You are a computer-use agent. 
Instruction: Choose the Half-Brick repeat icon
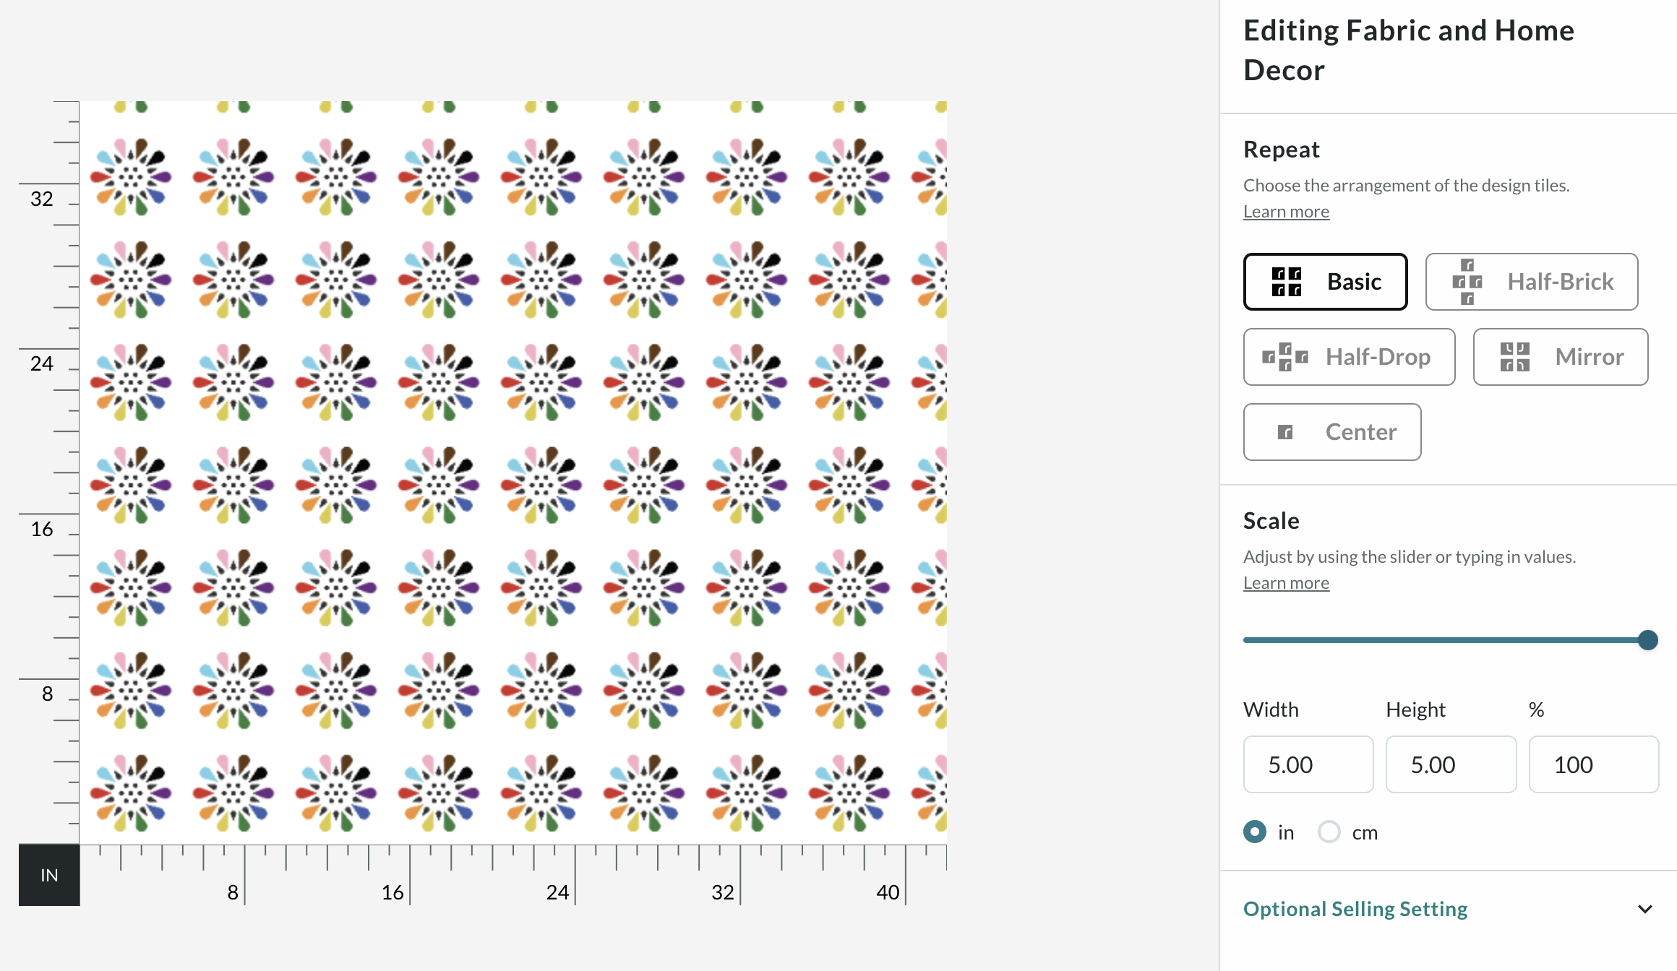(1467, 282)
